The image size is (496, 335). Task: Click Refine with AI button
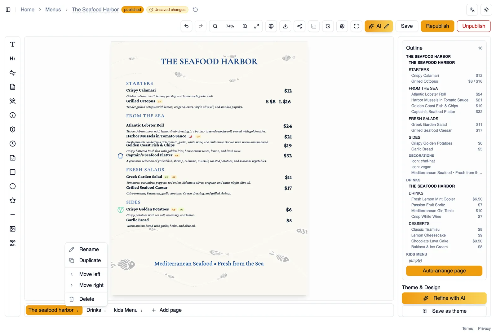444,298
